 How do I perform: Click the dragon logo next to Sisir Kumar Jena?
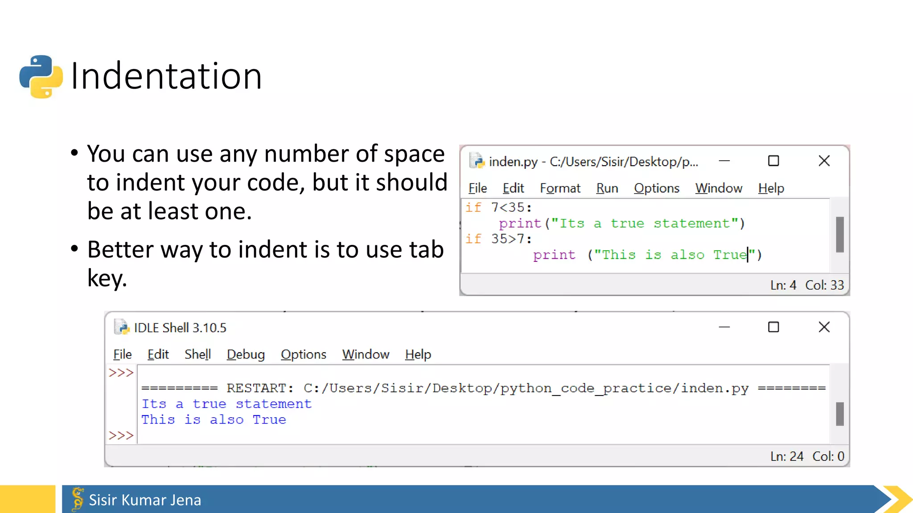(x=78, y=499)
